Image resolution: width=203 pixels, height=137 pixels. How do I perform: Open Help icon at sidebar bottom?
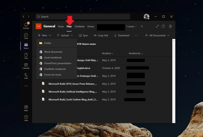point(26,118)
